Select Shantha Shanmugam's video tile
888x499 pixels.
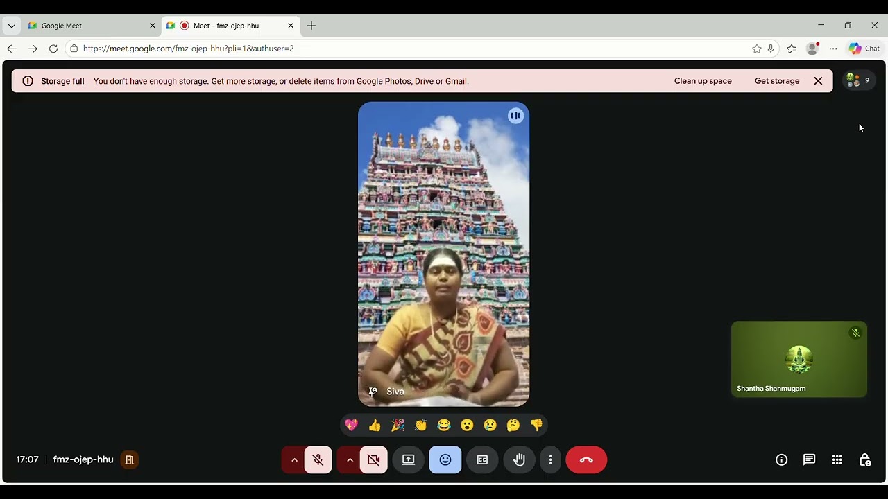click(x=799, y=359)
